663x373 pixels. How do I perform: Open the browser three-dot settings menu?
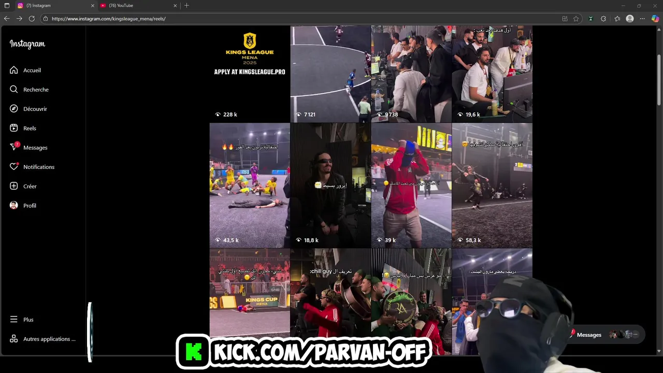642,19
